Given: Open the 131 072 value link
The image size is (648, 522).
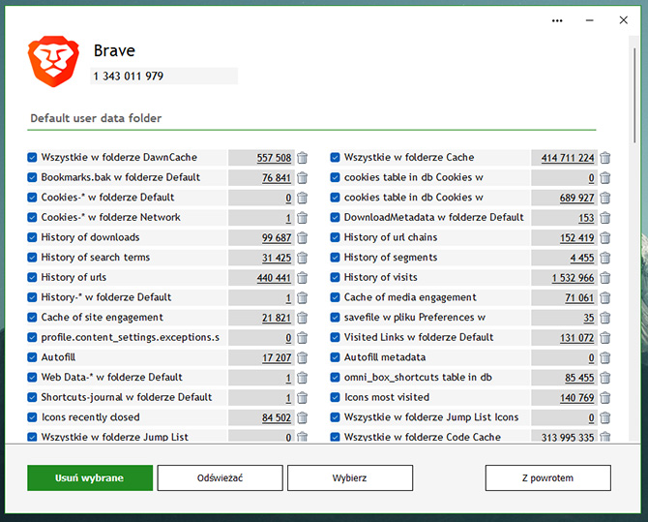Looking at the screenshot, I should pos(577,338).
